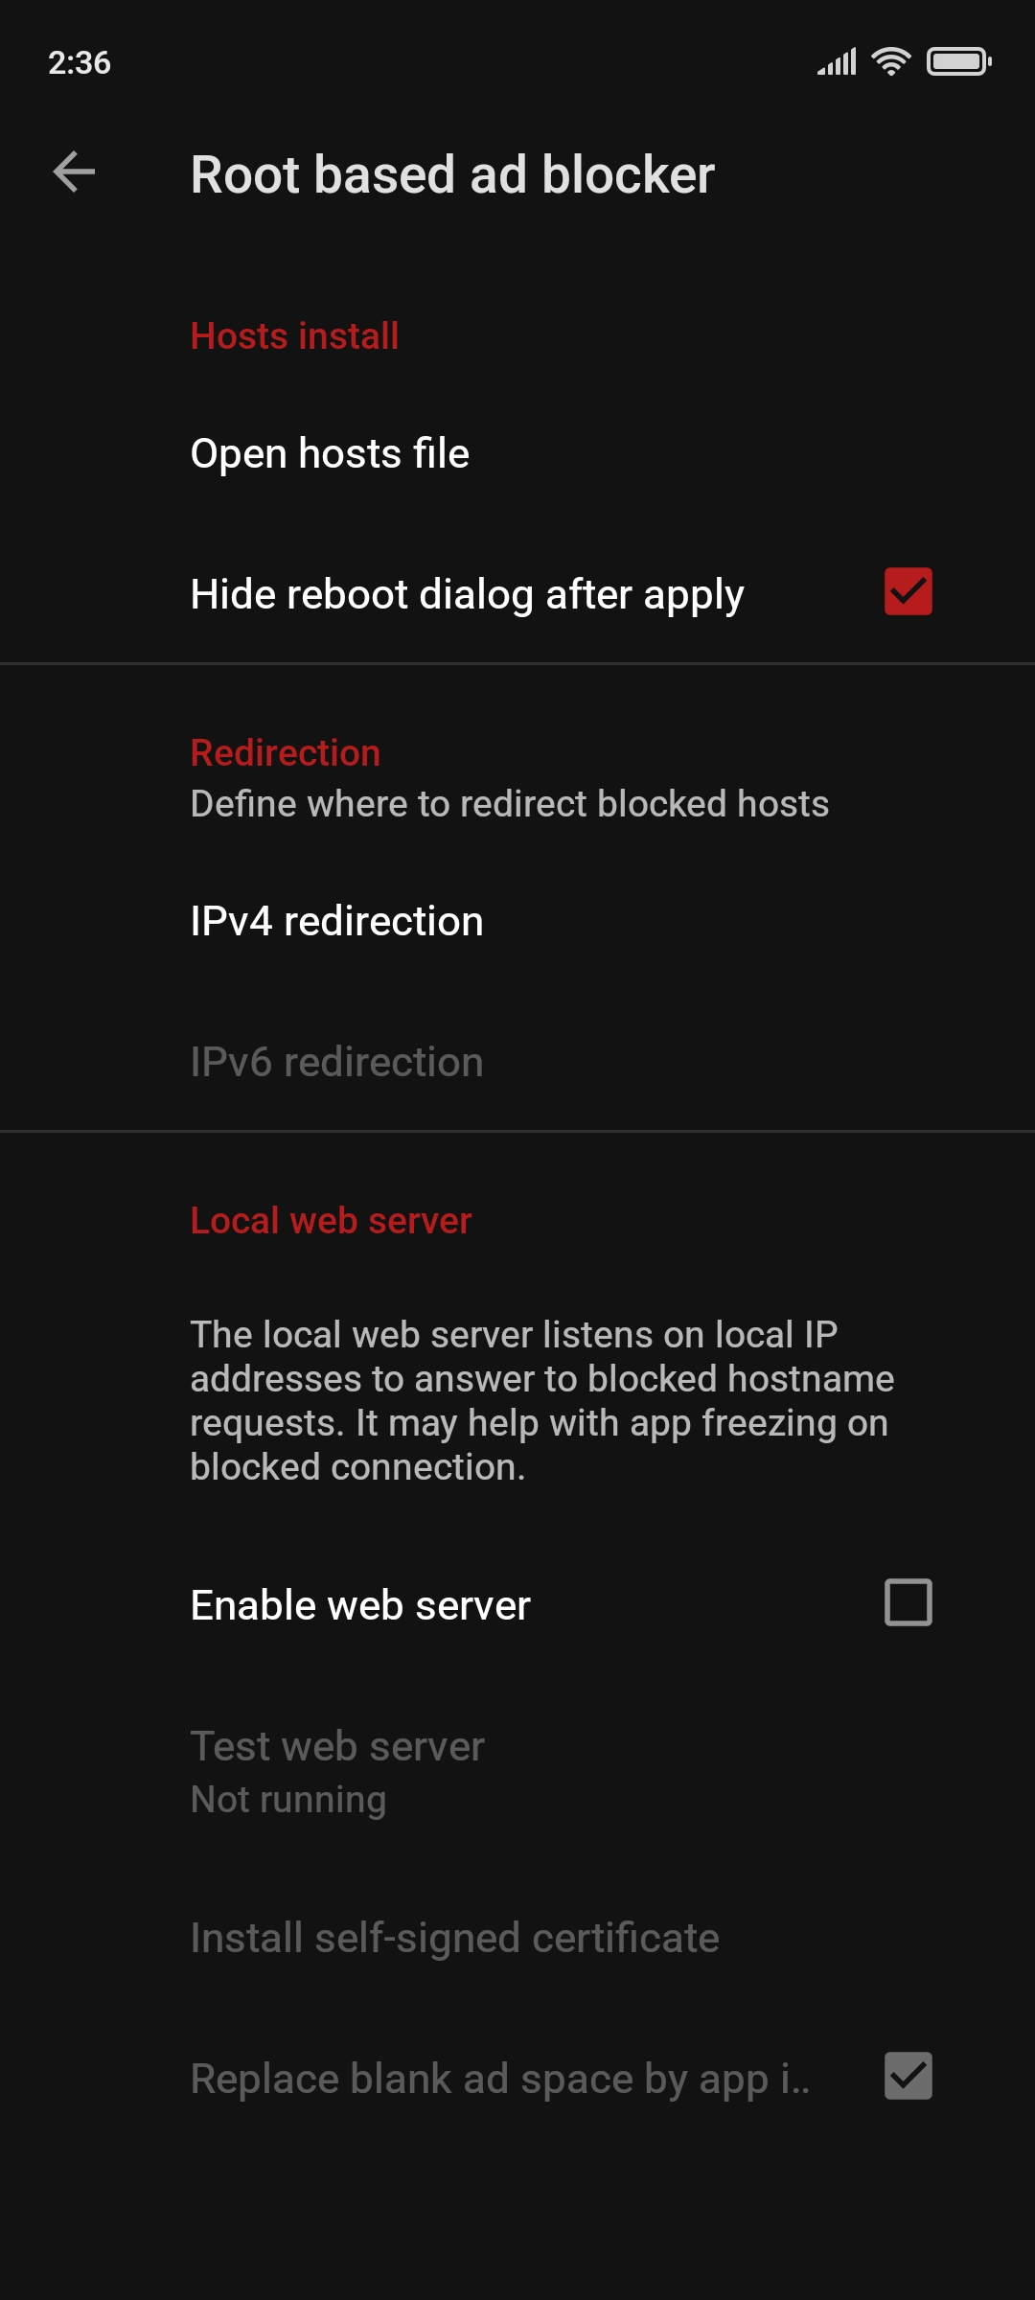This screenshot has width=1035, height=2300.
Task: Select the Hosts install section header
Action: pos(293,335)
